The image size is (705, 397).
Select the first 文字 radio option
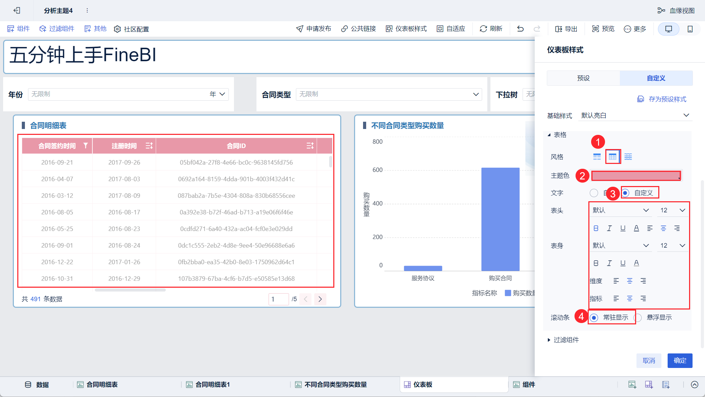(594, 193)
